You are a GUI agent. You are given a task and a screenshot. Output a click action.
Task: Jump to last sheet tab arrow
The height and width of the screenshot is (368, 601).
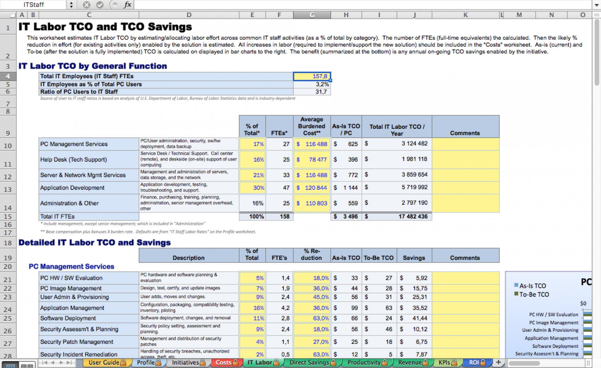tap(69, 363)
